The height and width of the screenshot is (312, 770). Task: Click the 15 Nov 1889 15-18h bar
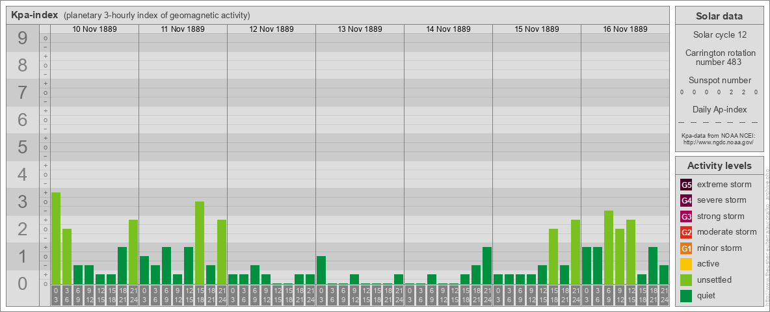553,256
